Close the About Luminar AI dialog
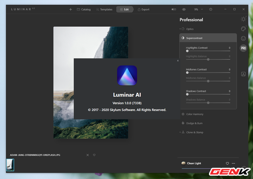The height and width of the screenshot is (179, 253). click(178, 61)
